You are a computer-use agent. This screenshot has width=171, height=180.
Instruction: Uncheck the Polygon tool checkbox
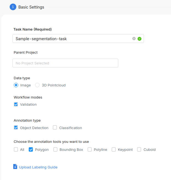coord(31,150)
